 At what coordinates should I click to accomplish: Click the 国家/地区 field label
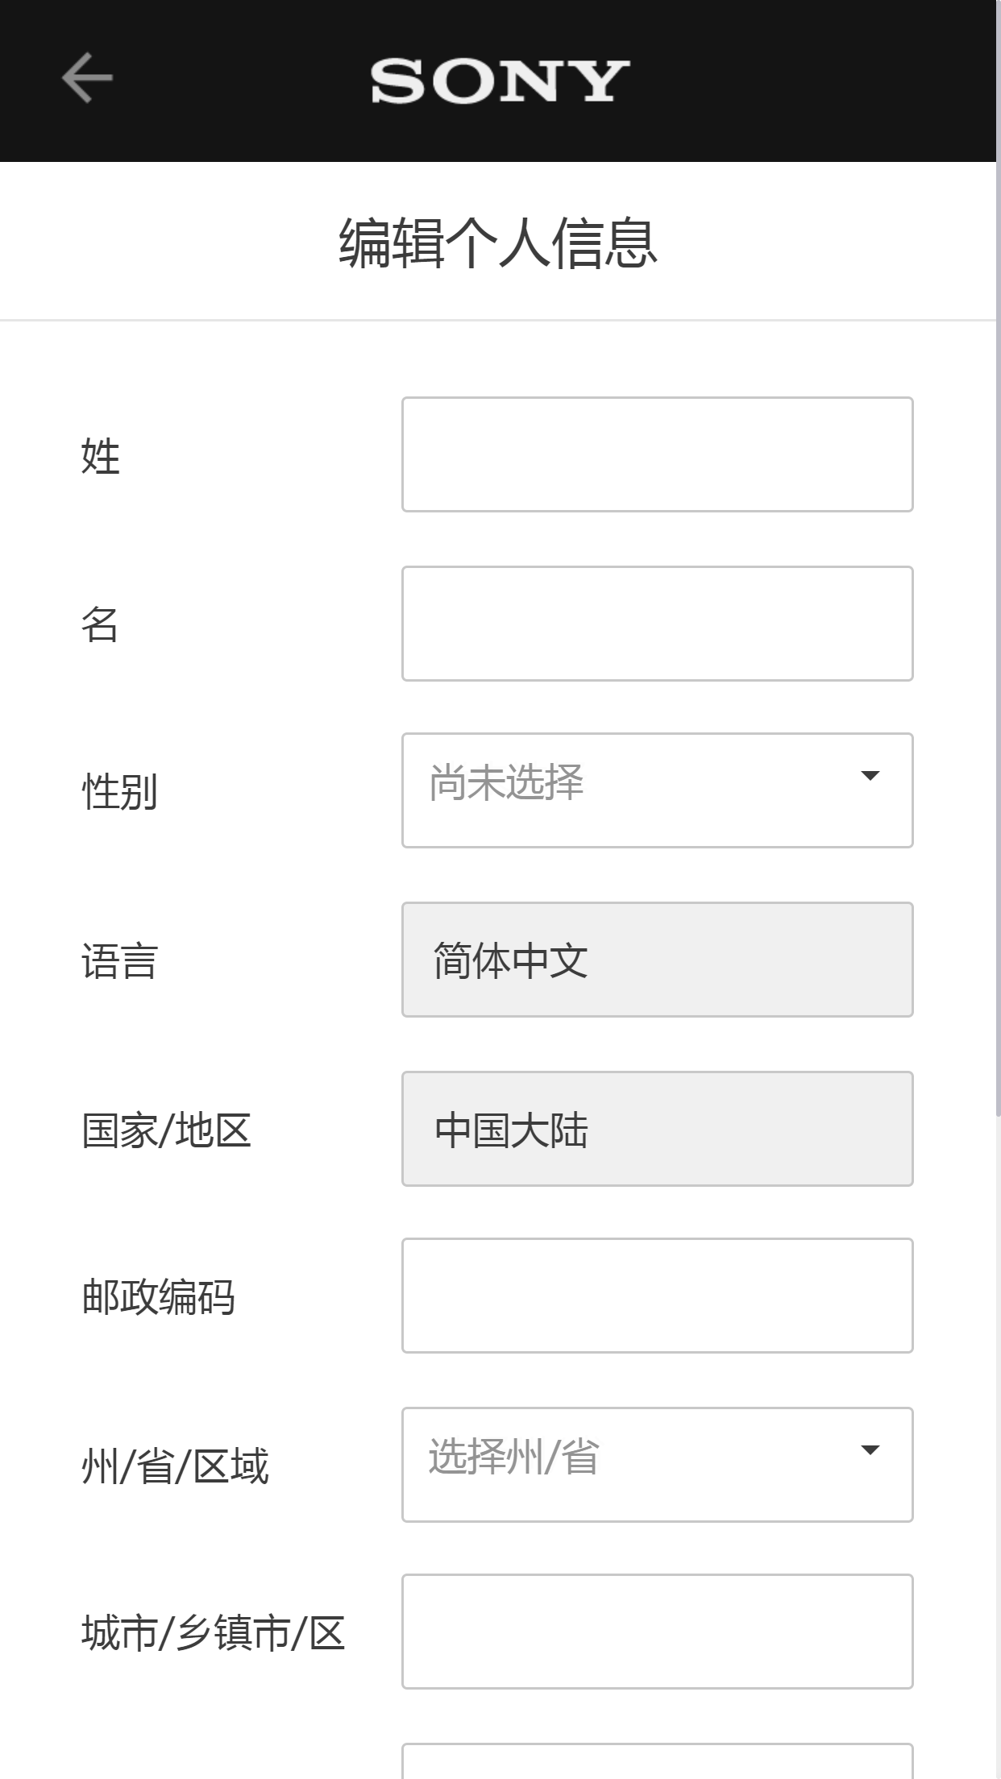(x=165, y=1131)
